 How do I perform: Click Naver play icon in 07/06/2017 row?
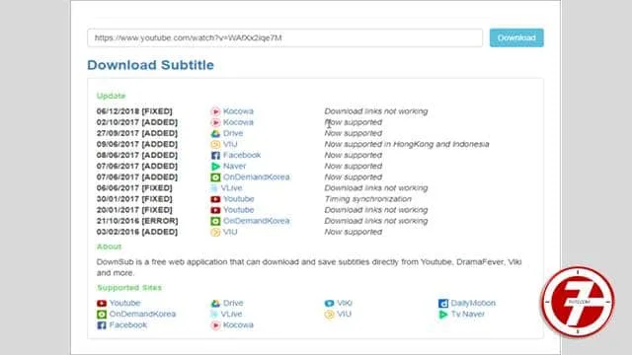pos(215,167)
